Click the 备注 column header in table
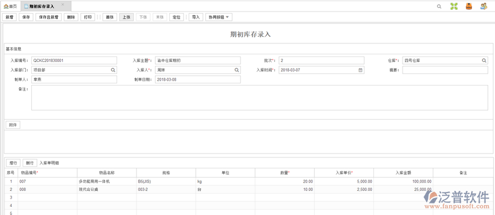The height and width of the screenshot is (215, 495). click(x=463, y=173)
